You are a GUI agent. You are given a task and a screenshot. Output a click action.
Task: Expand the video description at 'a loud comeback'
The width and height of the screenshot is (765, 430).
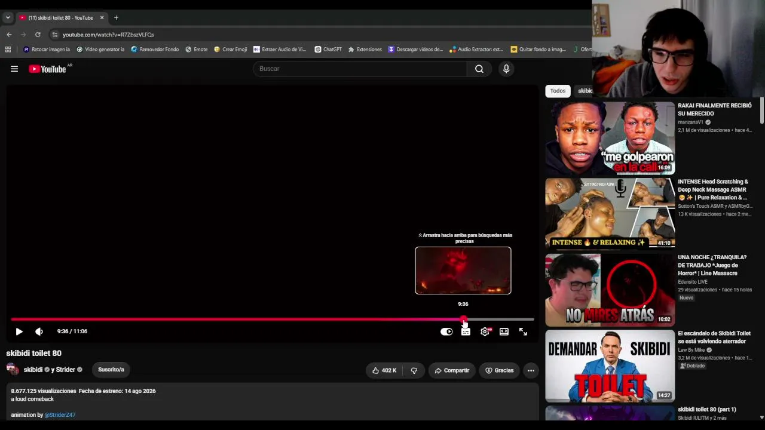tap(32, 399)
